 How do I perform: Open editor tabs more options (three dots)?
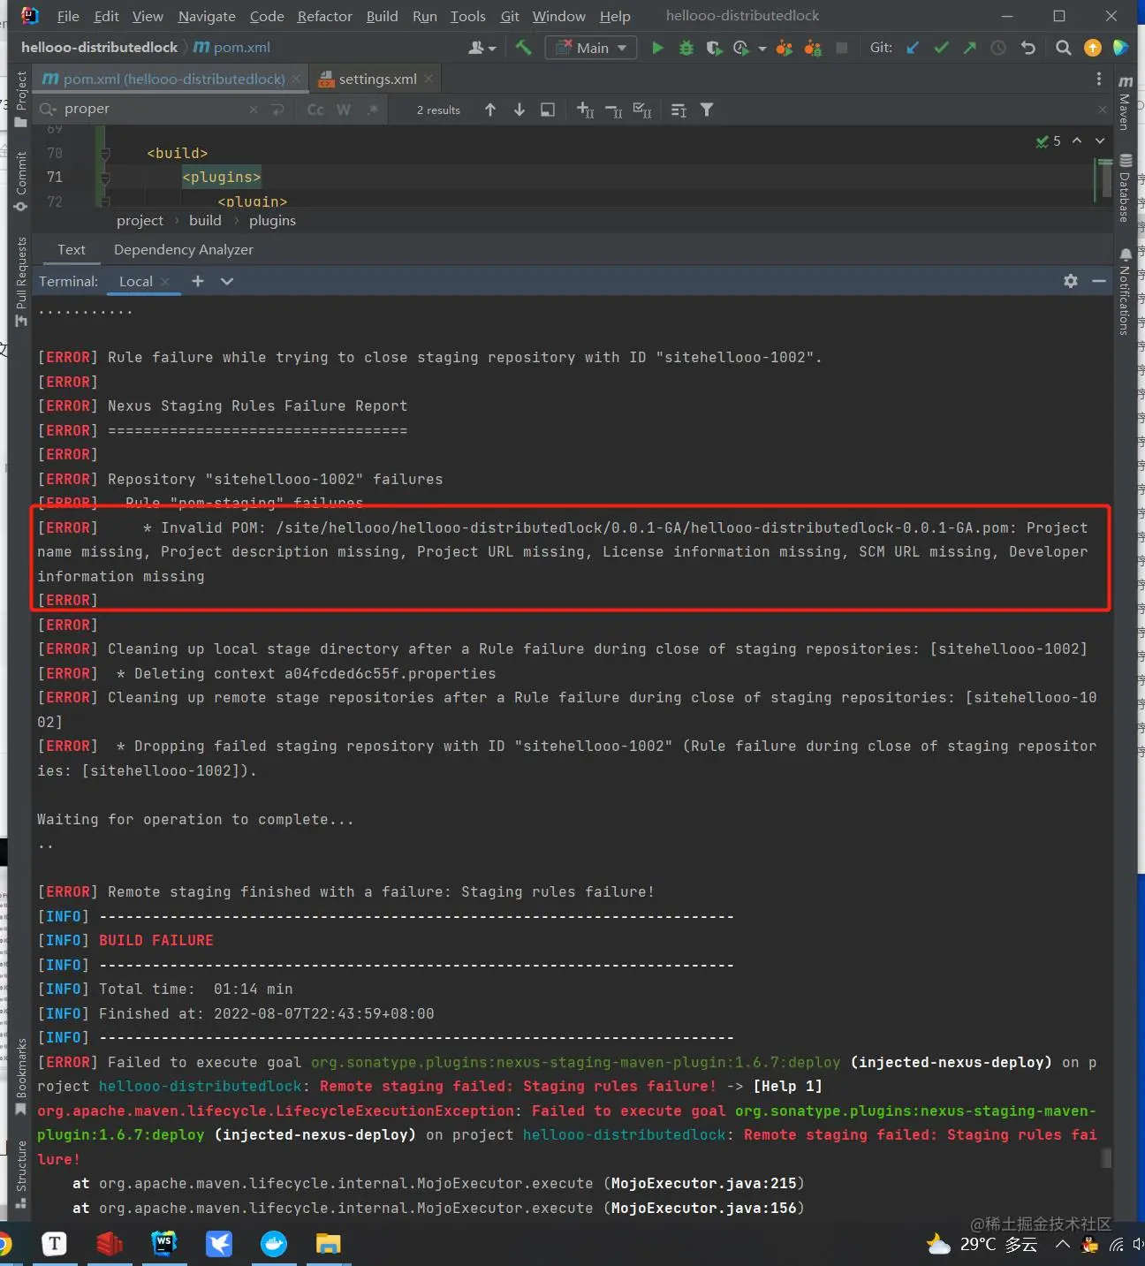click(x=1099, y=79)
